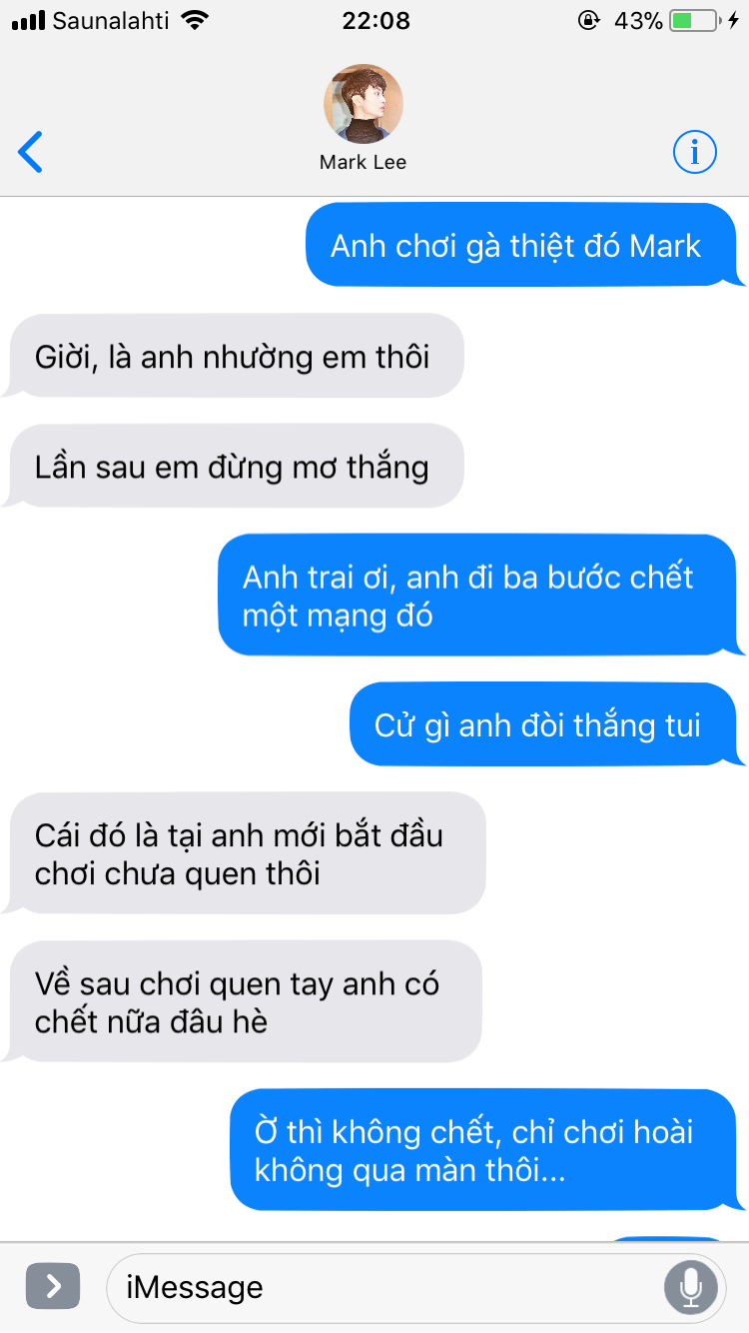Select message "Anh trai ơi, anh đi ba bước"

[481, 596]
